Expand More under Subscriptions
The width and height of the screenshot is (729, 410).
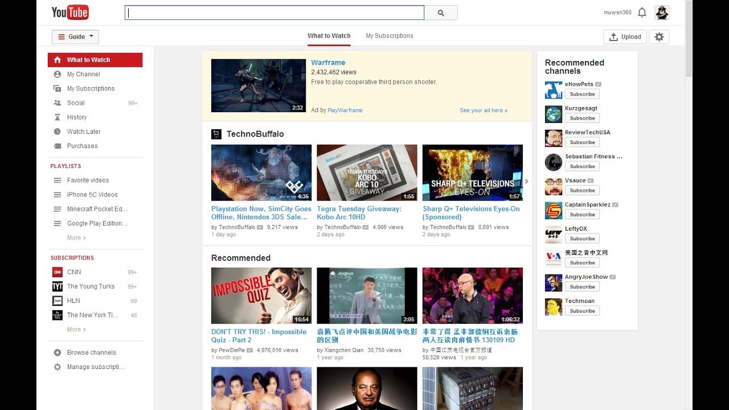click(76, 329)
